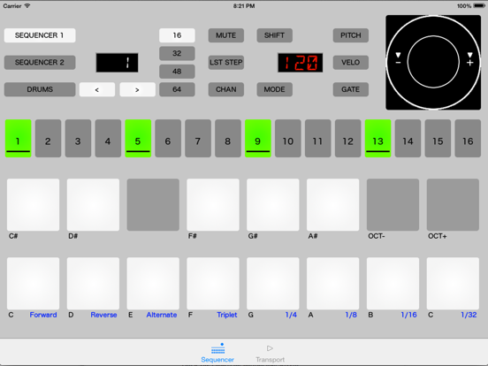This screenshot has width=488, height=366.
Task: Select the Drums track
Action: [x=40, y=89]
